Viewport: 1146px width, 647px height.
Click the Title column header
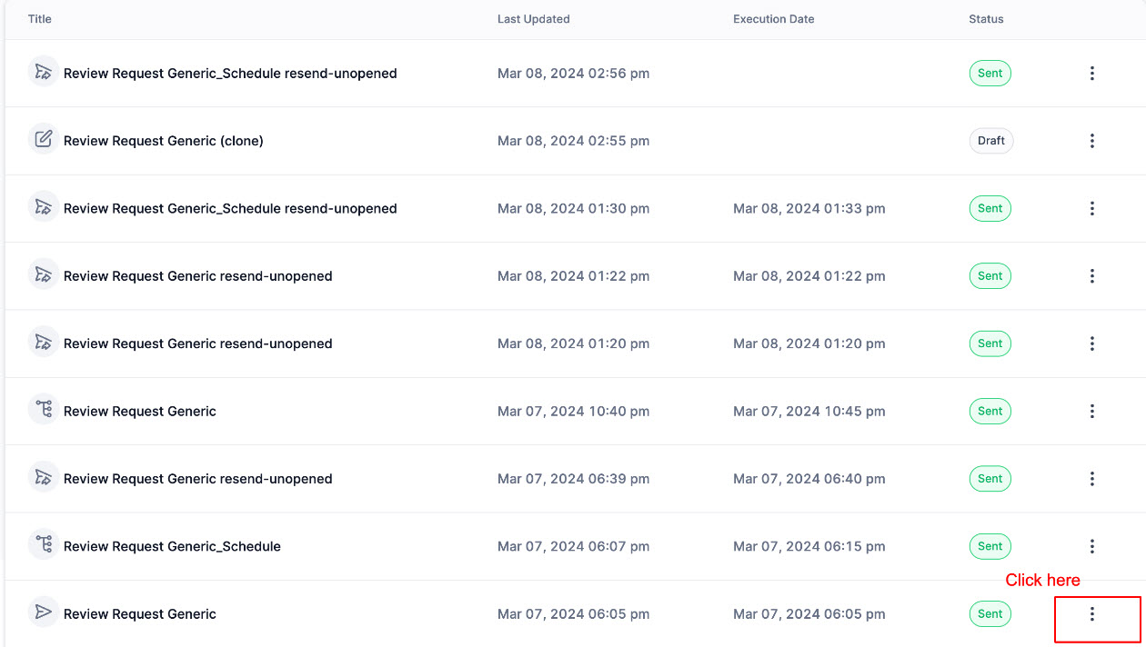pyautogui.click(x=40, y=19)
